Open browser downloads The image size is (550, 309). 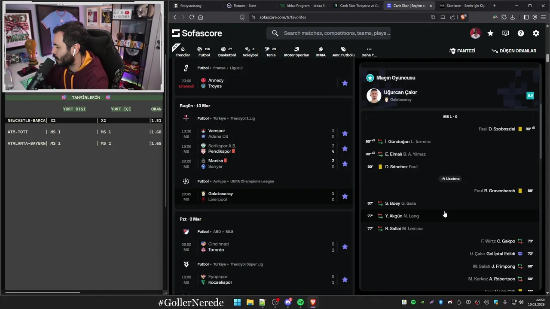tap(512, 17)
